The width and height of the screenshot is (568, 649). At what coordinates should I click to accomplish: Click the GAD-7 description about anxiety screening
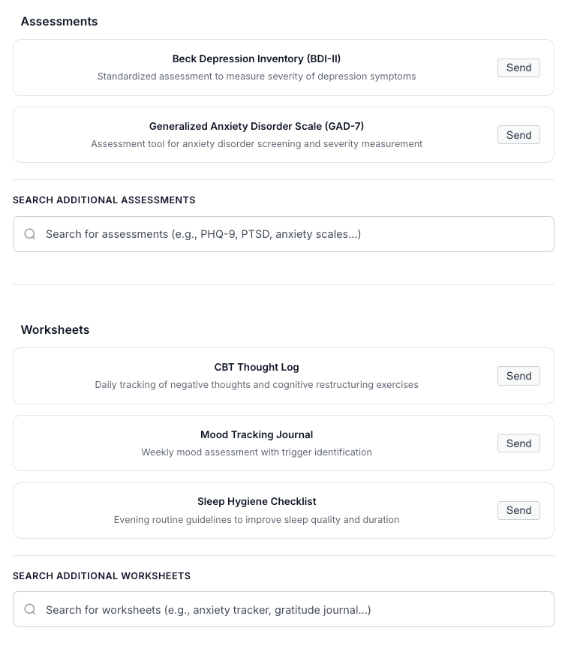coord(257,144)
